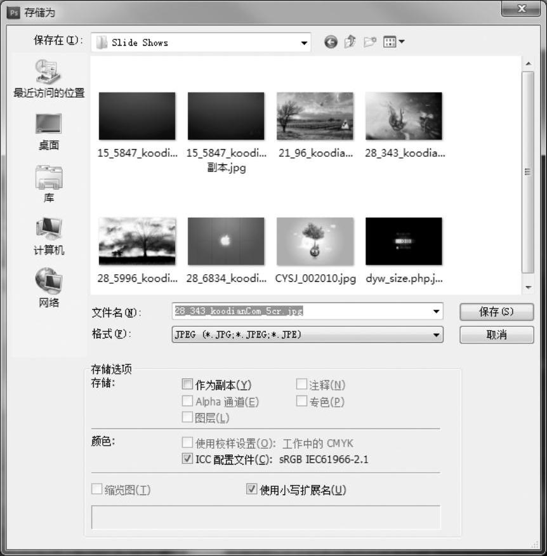Image resolution: width=547 pixels, height=556 pixels.
Task: Expand the 文件名 dropdown arrow
Action: coord(436,312)
